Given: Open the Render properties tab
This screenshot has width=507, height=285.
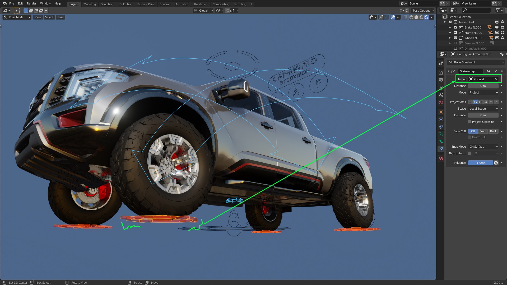Looking at the screenshot, I should pos(441,73).
